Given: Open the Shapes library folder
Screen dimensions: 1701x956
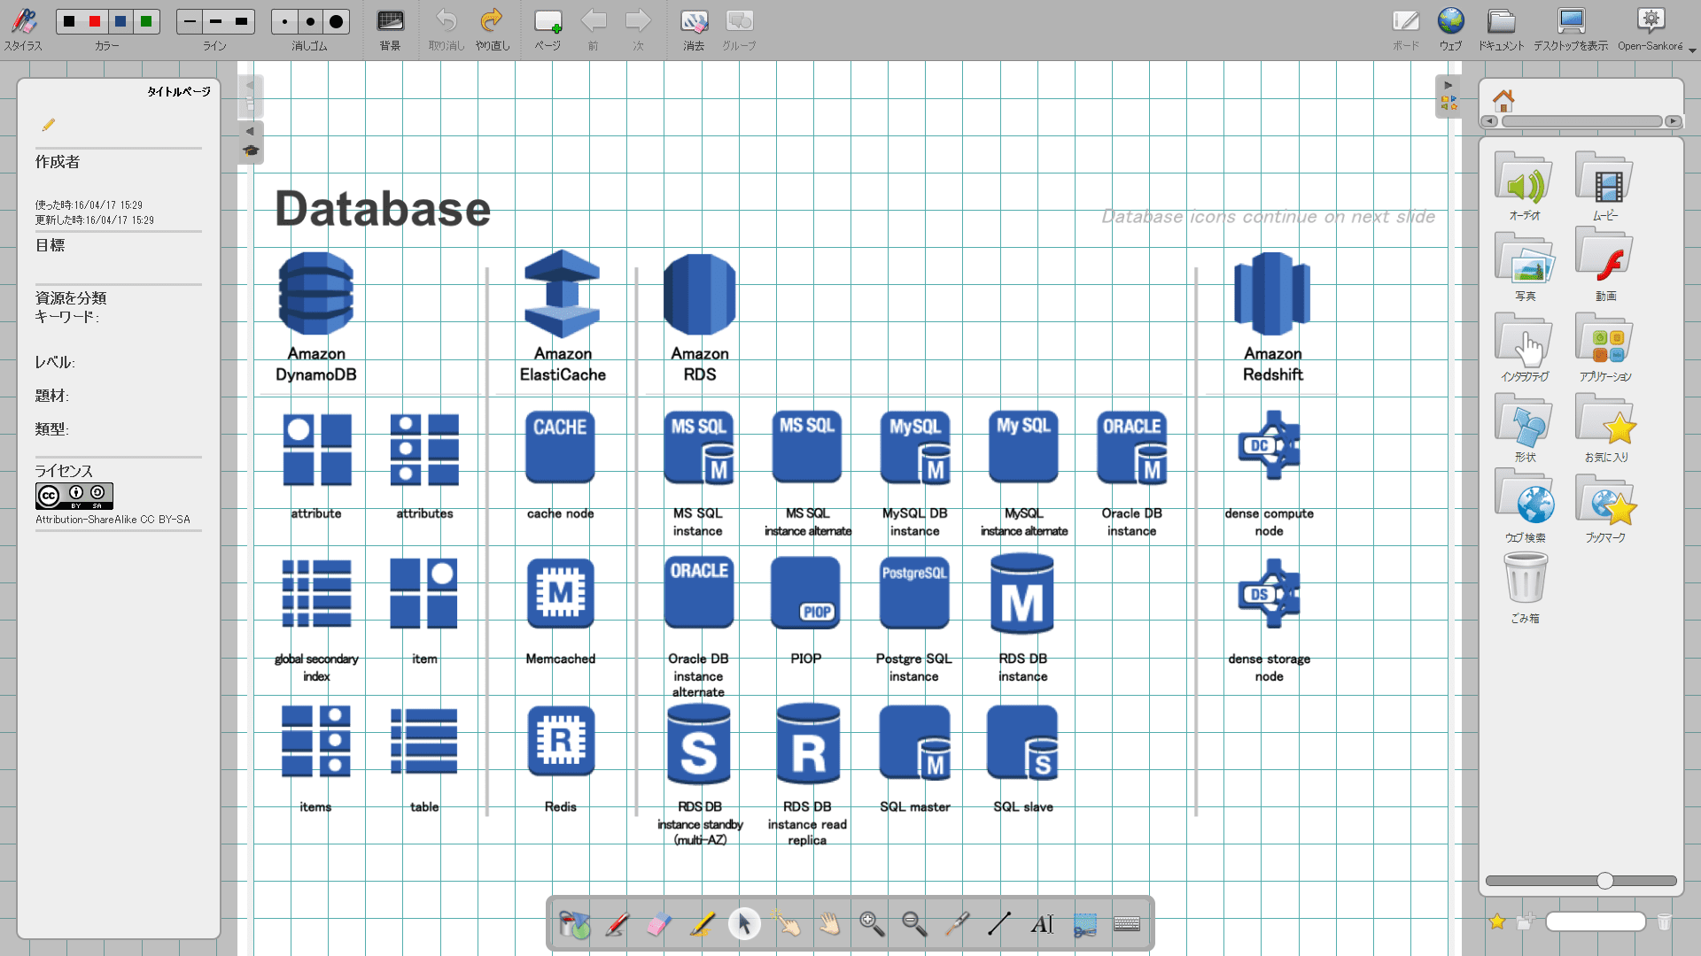Looking at the screenshot, I should tap(1525, 428).
